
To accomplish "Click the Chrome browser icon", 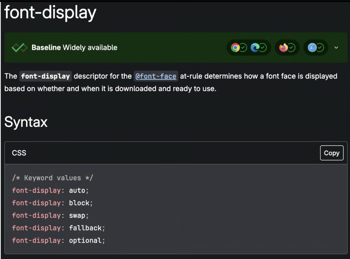I will (235, 48).
